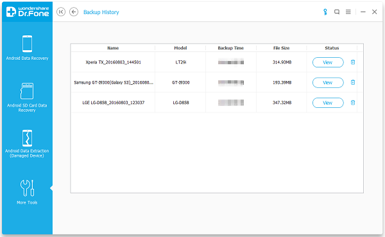Open Android Data Extraction (Damaged Device)
This screenshot has height=237, width=385.
[27, 144]
